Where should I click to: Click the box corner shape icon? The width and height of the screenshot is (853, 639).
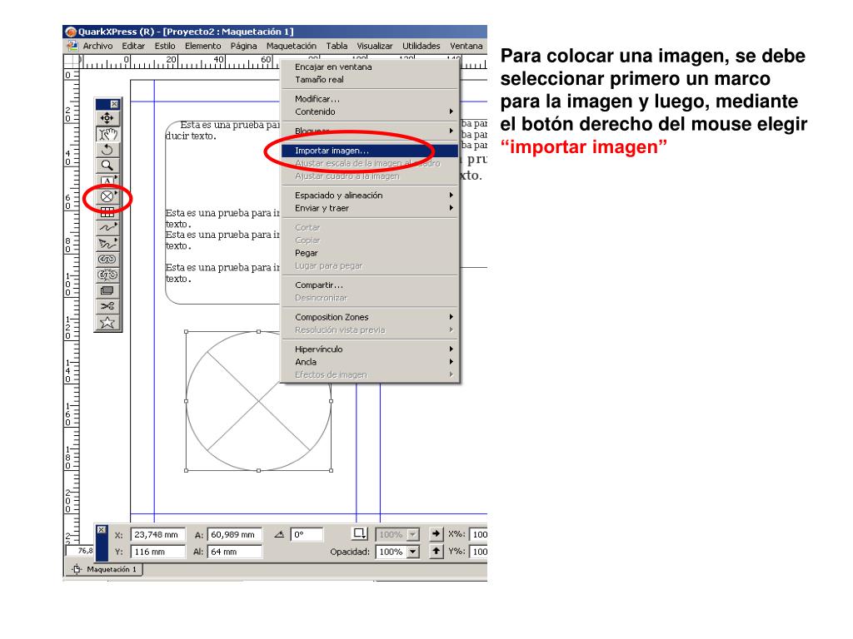click(x=360, y=533)
